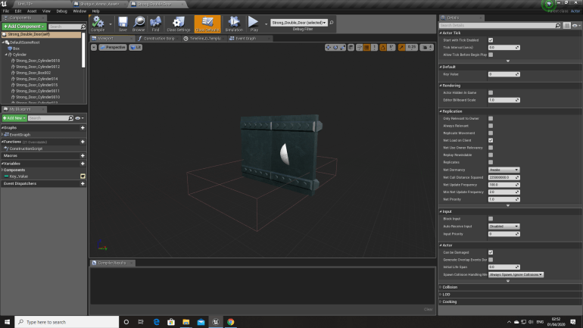Browse to asset in Content Browser
This screenshot has height=328, width=583.
pyautogui.click(x=139, y=23)
